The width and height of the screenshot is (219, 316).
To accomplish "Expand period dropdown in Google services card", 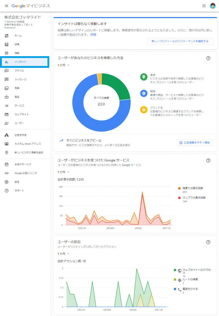I will pyautogui.click(x=63, y=172).
